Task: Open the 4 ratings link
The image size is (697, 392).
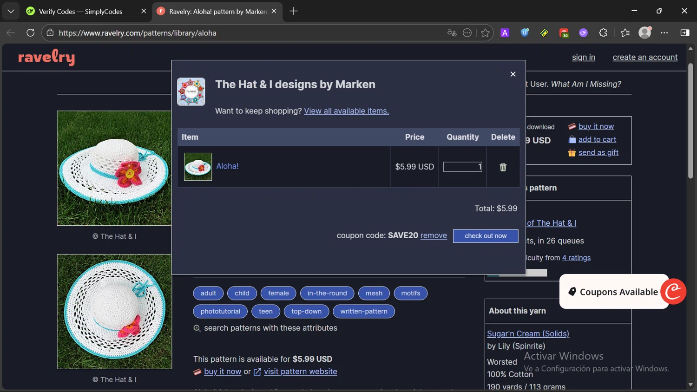Action: pyautogui.click(x=576, y=258)
